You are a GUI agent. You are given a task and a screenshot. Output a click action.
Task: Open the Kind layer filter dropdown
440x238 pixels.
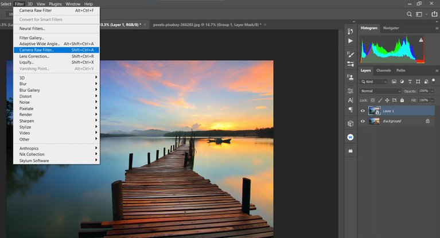tap(374, 81)
